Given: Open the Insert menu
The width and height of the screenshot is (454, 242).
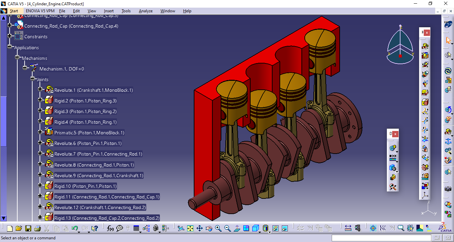Looking at the screenshot, I should point(109,11).
